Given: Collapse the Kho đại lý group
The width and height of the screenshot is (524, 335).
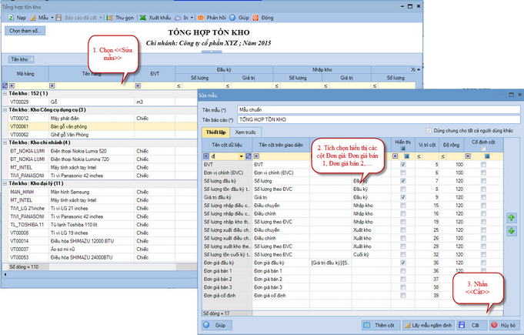Looking at the screenshot, I should (x=5, y=183).
